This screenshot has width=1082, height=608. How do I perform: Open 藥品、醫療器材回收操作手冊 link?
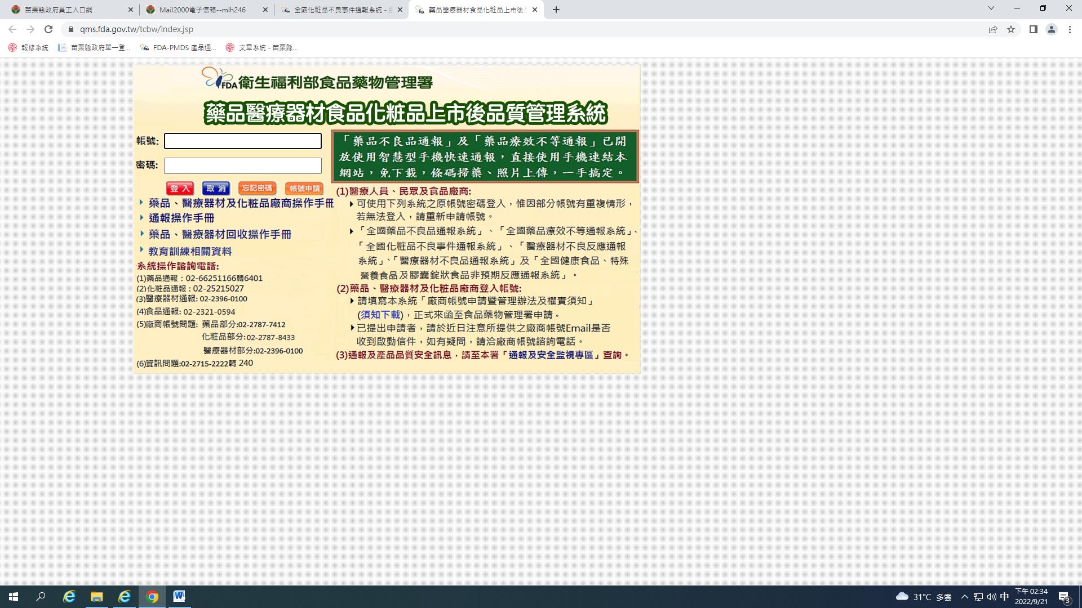(x=220, y=234)
